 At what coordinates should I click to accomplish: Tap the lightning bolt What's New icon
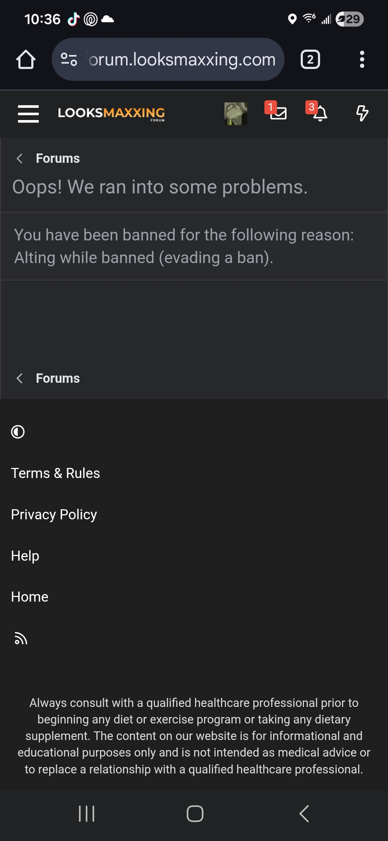[362, 114]
